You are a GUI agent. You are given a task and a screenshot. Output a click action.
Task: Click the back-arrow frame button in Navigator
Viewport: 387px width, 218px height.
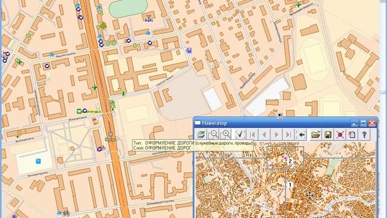(x=301, y=134)
